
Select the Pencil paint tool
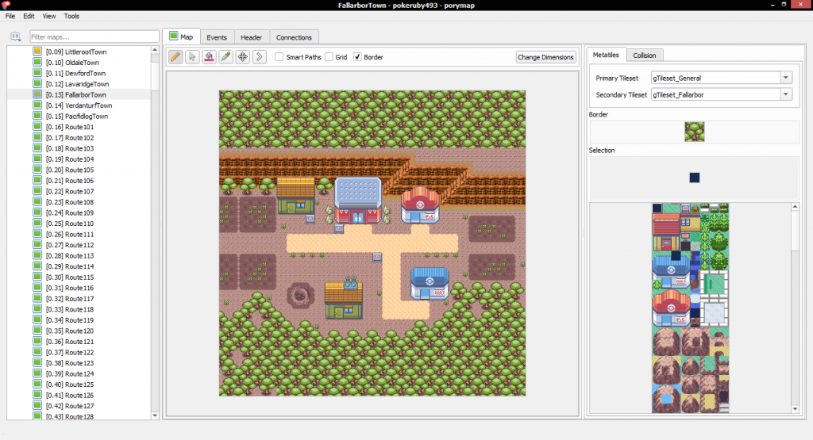click(175, 57)
